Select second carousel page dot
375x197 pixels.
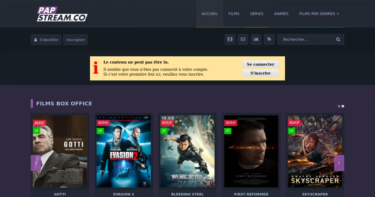[343, 106]
